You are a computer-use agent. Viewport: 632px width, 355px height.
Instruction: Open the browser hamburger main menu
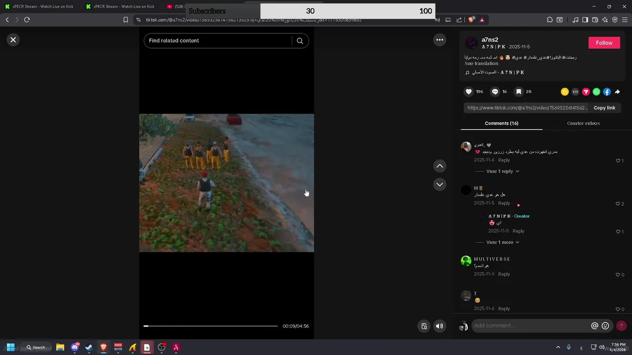pos(625,20)
